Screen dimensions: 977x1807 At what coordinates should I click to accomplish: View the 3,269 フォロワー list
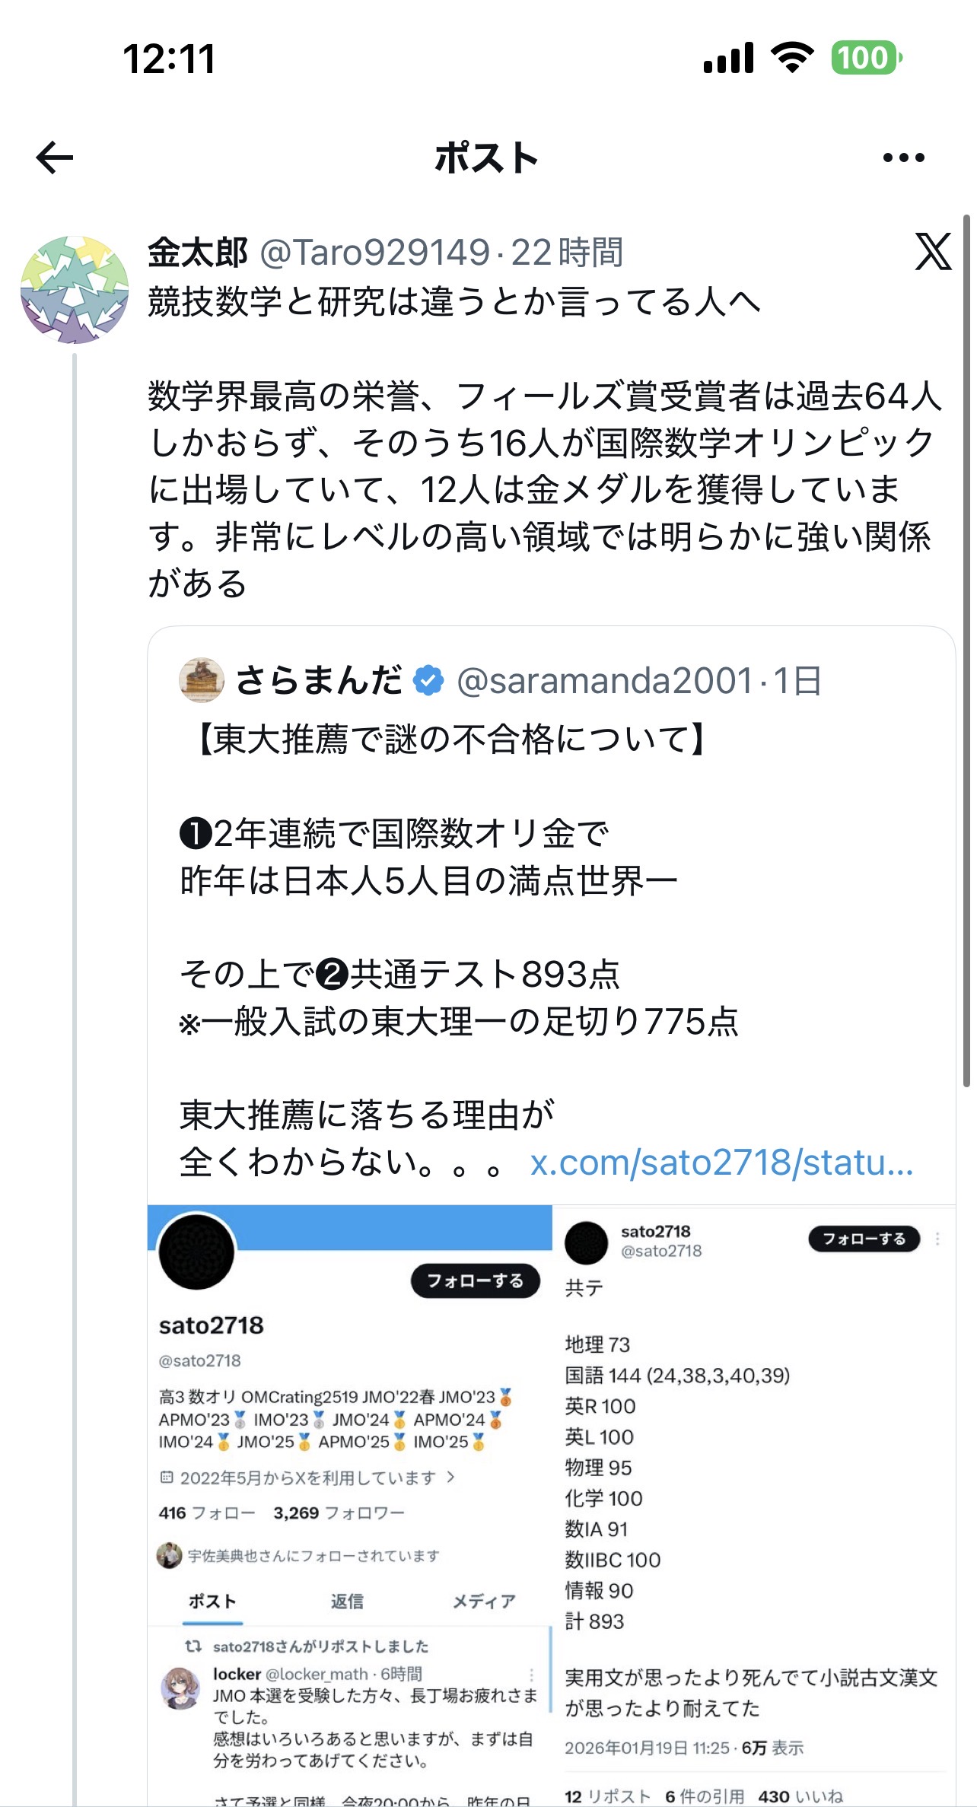click(x=339, y=1513)
